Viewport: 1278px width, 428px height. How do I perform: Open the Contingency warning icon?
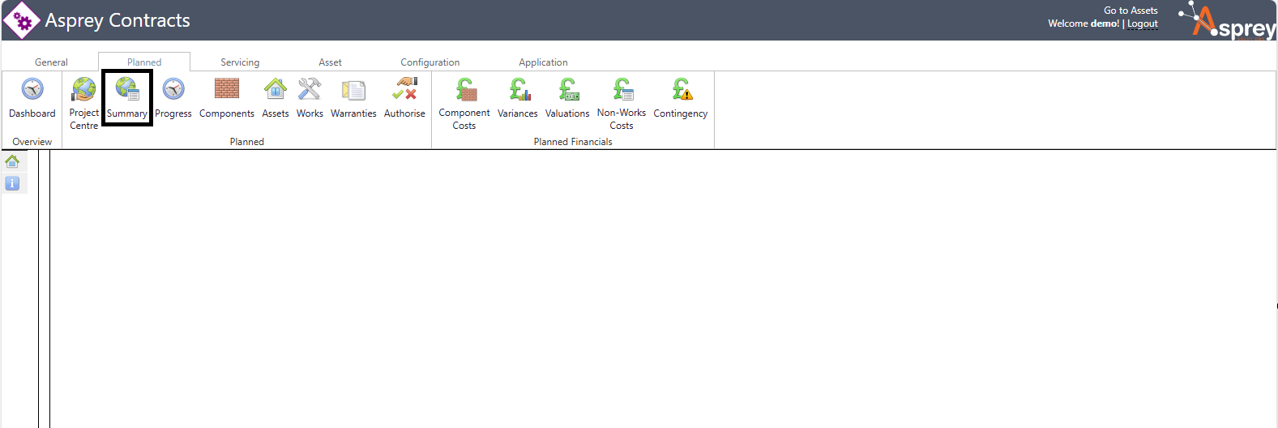coord(681,89)
